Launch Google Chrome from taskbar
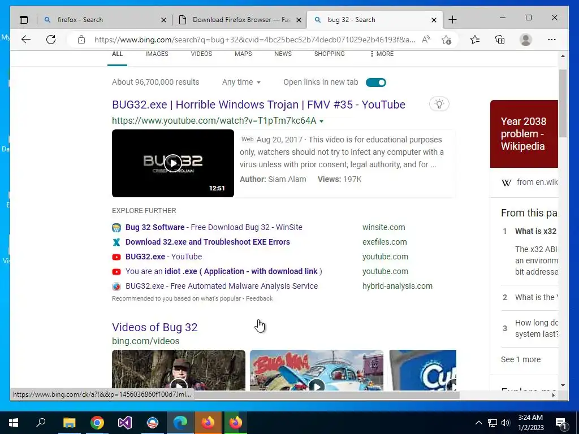Image resolution: width=579 pixels, height=434 pixels. (x=97, y=423)
